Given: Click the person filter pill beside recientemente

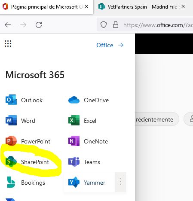Looking at the screenshot, I should [x=189, y=119].
